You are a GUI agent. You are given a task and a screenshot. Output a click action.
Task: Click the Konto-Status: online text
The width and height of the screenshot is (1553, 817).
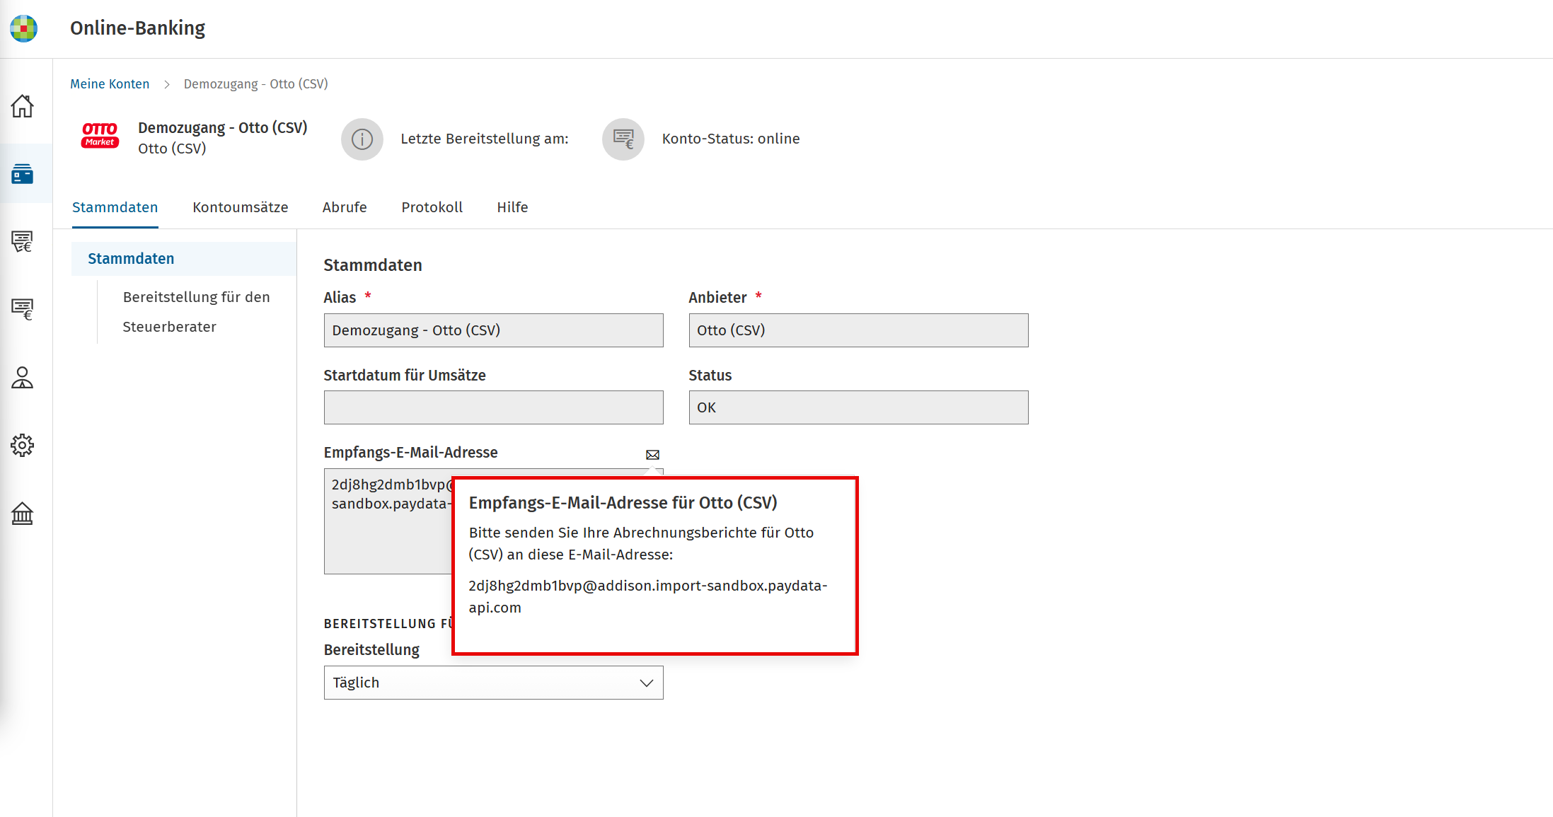(x=731, y=139)
